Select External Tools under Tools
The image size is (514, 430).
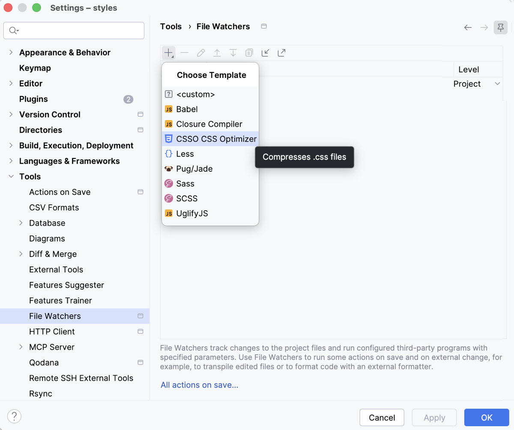[x=56, y=269]
